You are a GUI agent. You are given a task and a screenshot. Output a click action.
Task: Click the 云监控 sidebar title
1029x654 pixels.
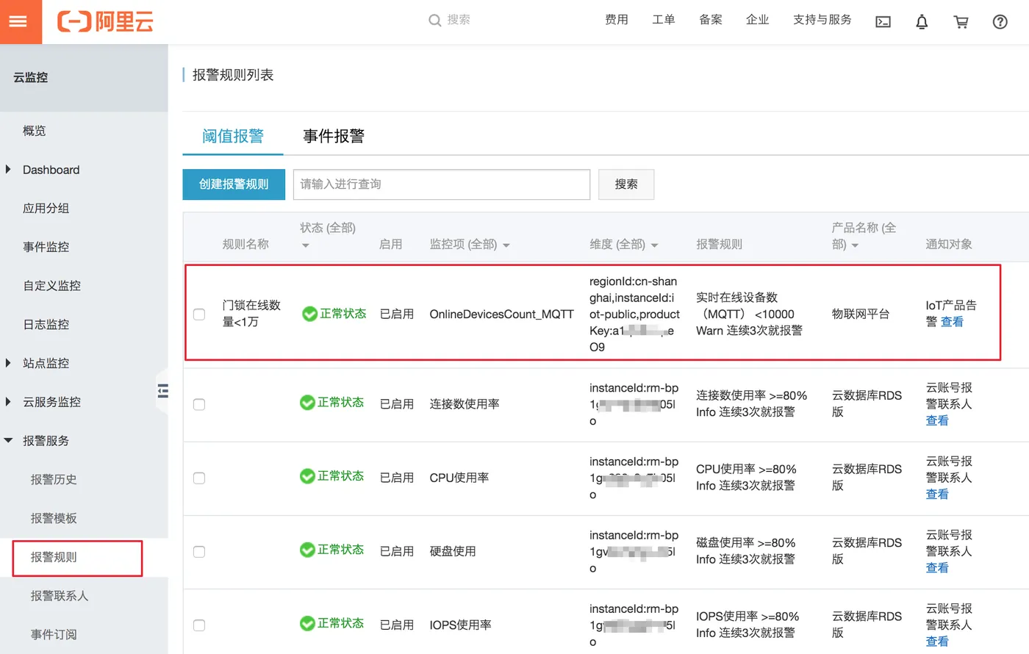(x=31, y=77)
